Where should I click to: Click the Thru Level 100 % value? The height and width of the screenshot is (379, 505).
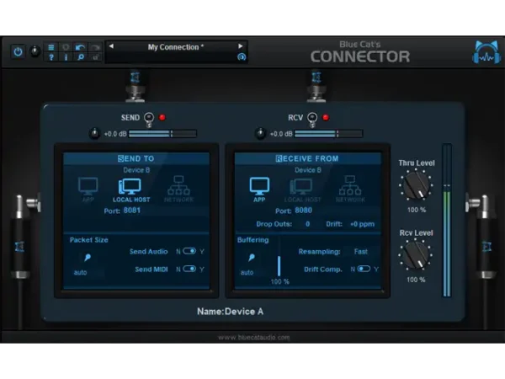tap(417, 210)
